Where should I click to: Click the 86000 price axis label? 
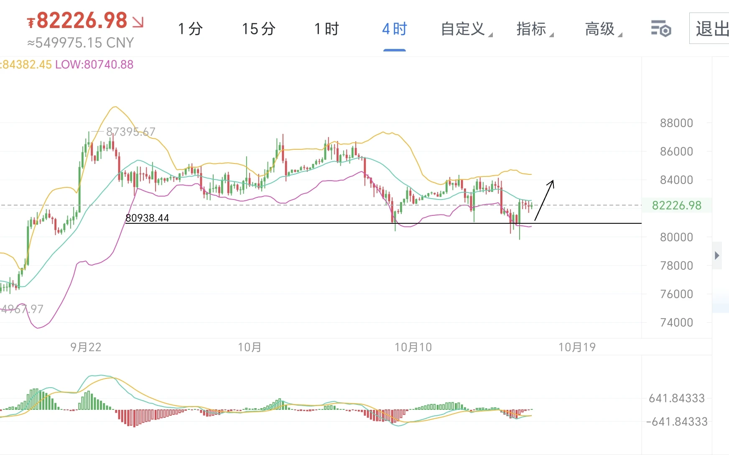tap(676, 151)
